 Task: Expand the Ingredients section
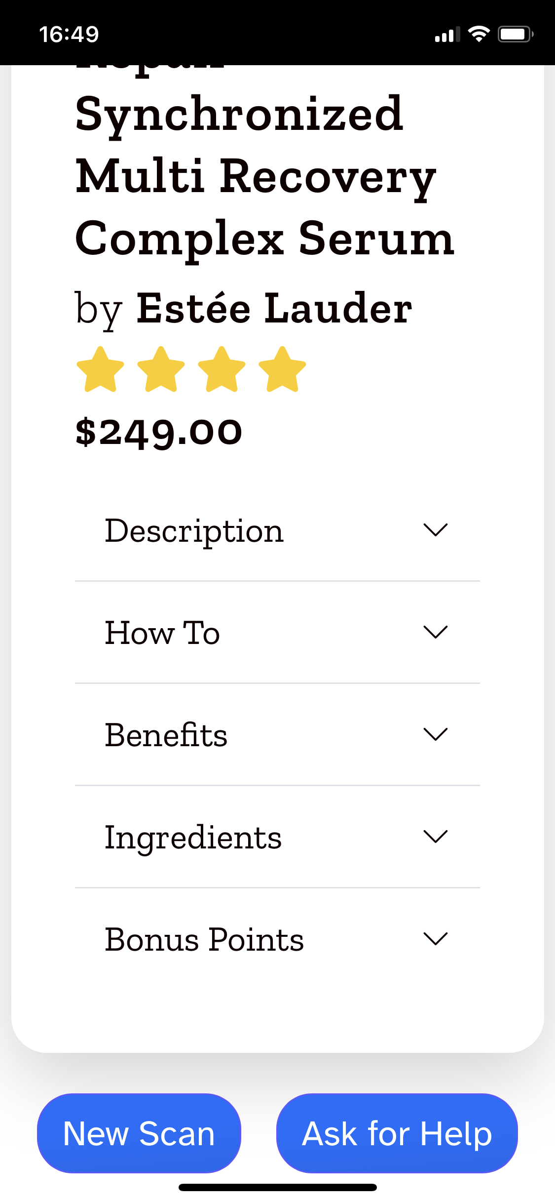tap(277, 837)
